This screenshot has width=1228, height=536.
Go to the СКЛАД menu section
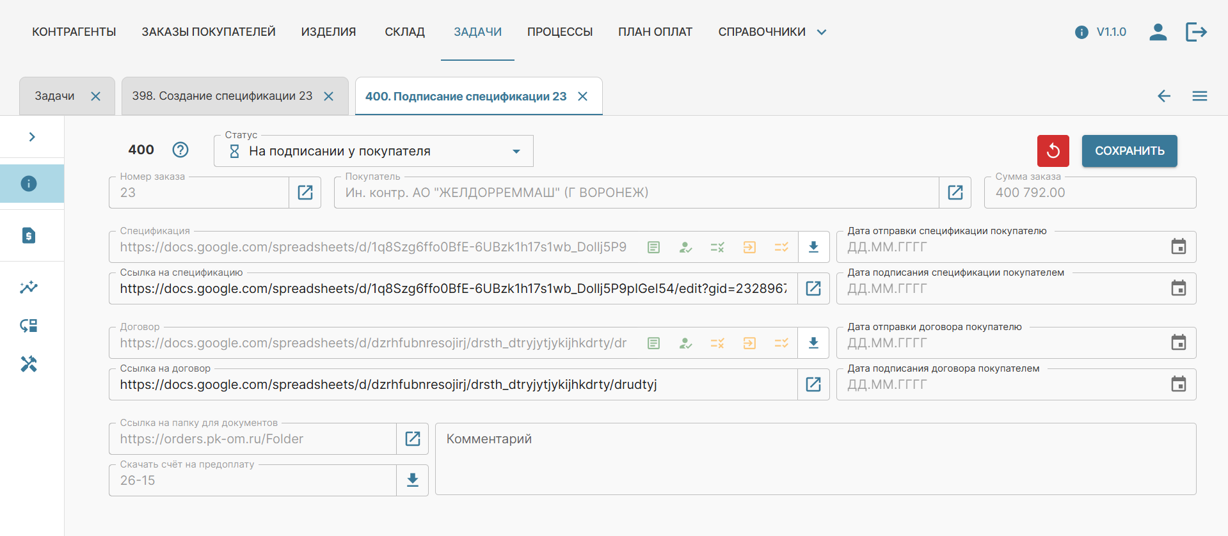[x=404, y=32]
